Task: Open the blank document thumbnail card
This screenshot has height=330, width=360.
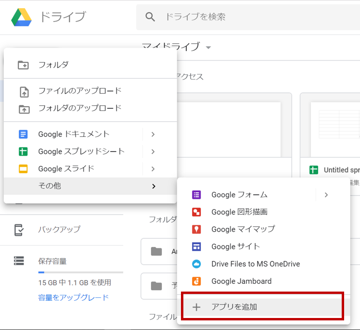Action: pos(234,135)
